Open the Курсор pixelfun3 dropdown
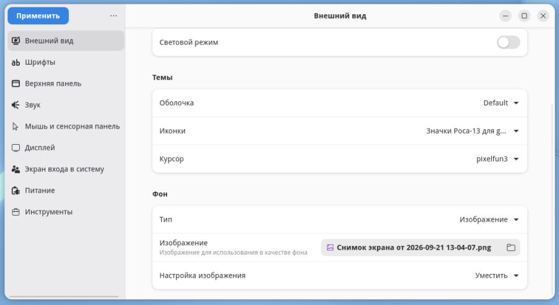The image size is (559, 305). [x=498, y=159]
